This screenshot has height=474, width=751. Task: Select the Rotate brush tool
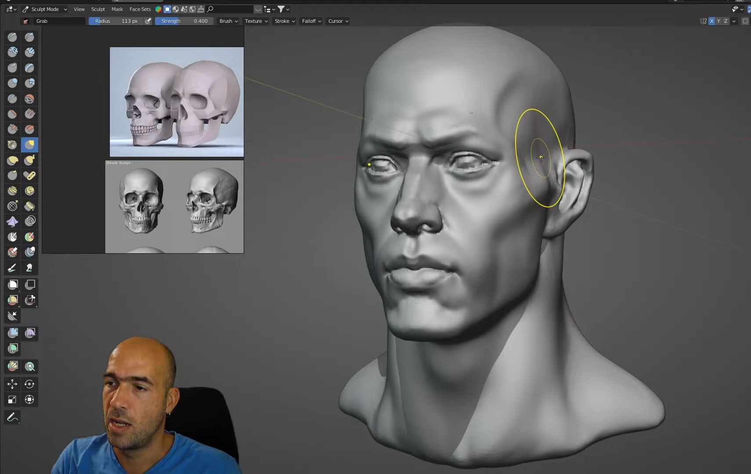point(29,191)
